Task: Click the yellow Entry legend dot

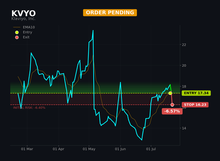Action: pyautogui.click(x=17, y=32)
